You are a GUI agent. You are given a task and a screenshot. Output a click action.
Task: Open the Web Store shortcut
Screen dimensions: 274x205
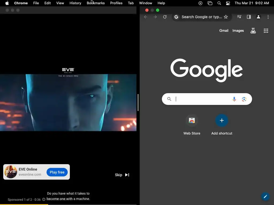[x=192, y=125]
